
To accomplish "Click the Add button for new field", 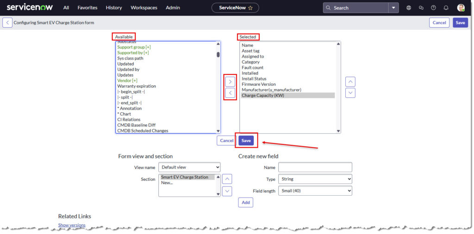I will click(245, 203).
